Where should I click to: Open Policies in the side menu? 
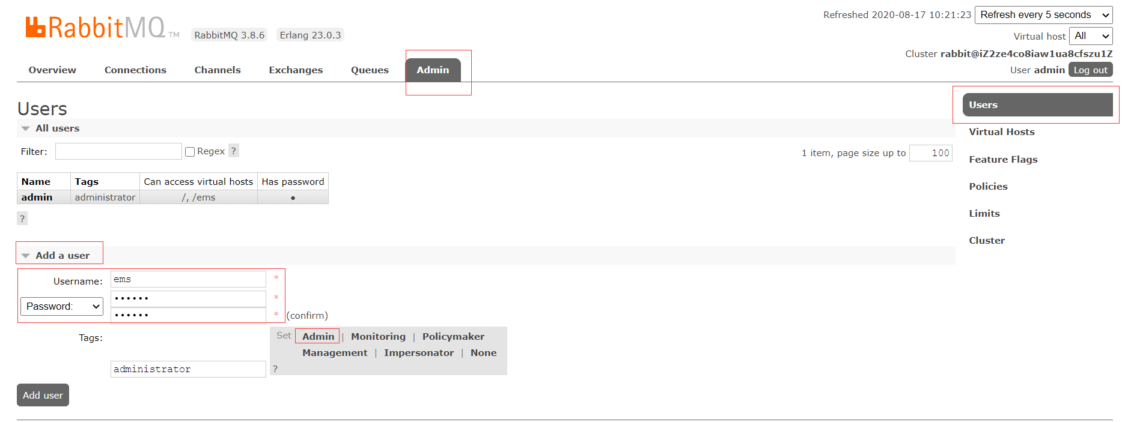(x=988, y=187)
